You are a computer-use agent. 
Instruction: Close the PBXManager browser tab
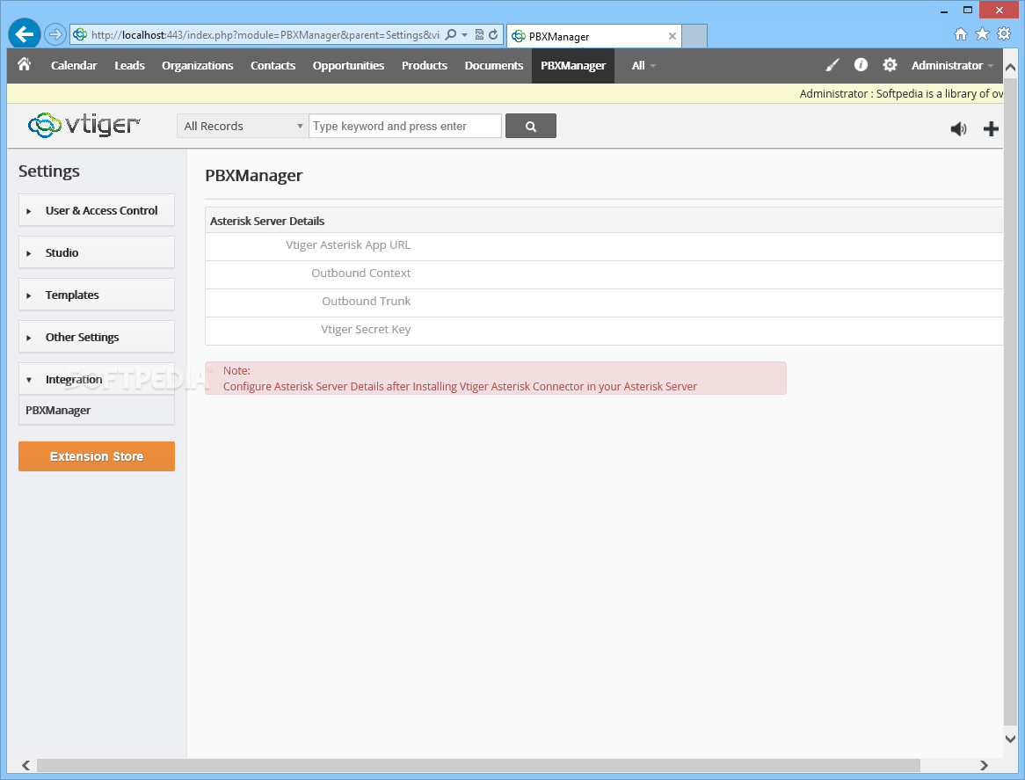tap(672, 36)
